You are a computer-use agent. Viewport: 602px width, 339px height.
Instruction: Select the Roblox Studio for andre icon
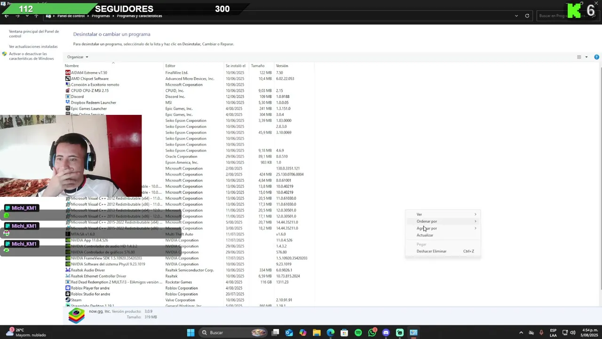click(x=68, y=294)
